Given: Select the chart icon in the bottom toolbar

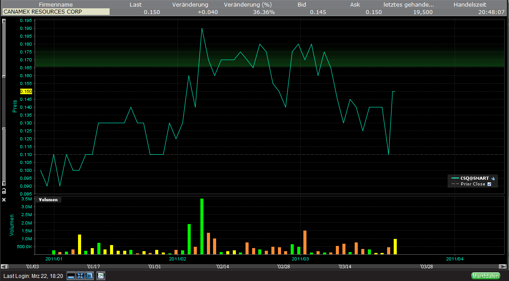Looking at the screenshot, I should 100,275.
